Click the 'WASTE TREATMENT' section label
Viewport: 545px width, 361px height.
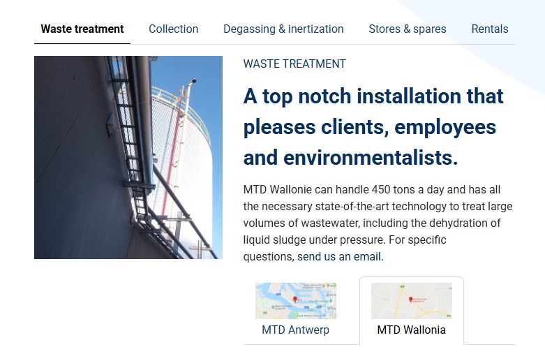[294, 64]
